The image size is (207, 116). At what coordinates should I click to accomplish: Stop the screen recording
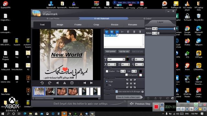156,107
